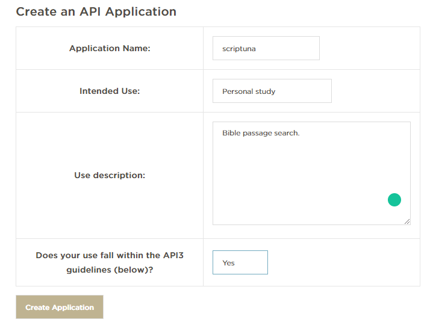Click the textarea resize handle corner
430x328 pixels.
pyautogui.click(x=407, y=221)
